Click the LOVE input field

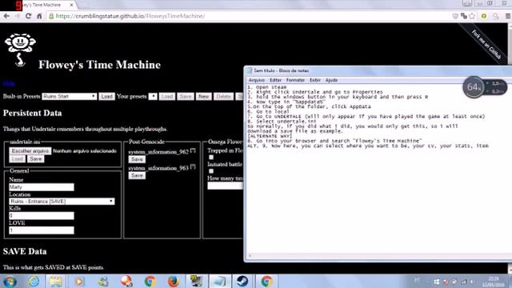coord(42,230)
